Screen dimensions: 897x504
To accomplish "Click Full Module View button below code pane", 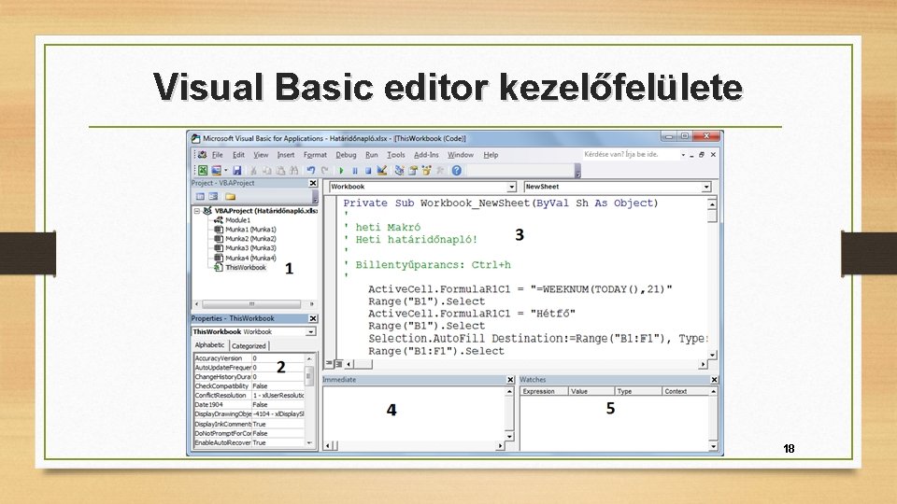I will point(338,363).
